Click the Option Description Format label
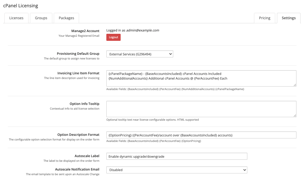Viewport: 304px width, 181px height. click(x=78, y=135)
